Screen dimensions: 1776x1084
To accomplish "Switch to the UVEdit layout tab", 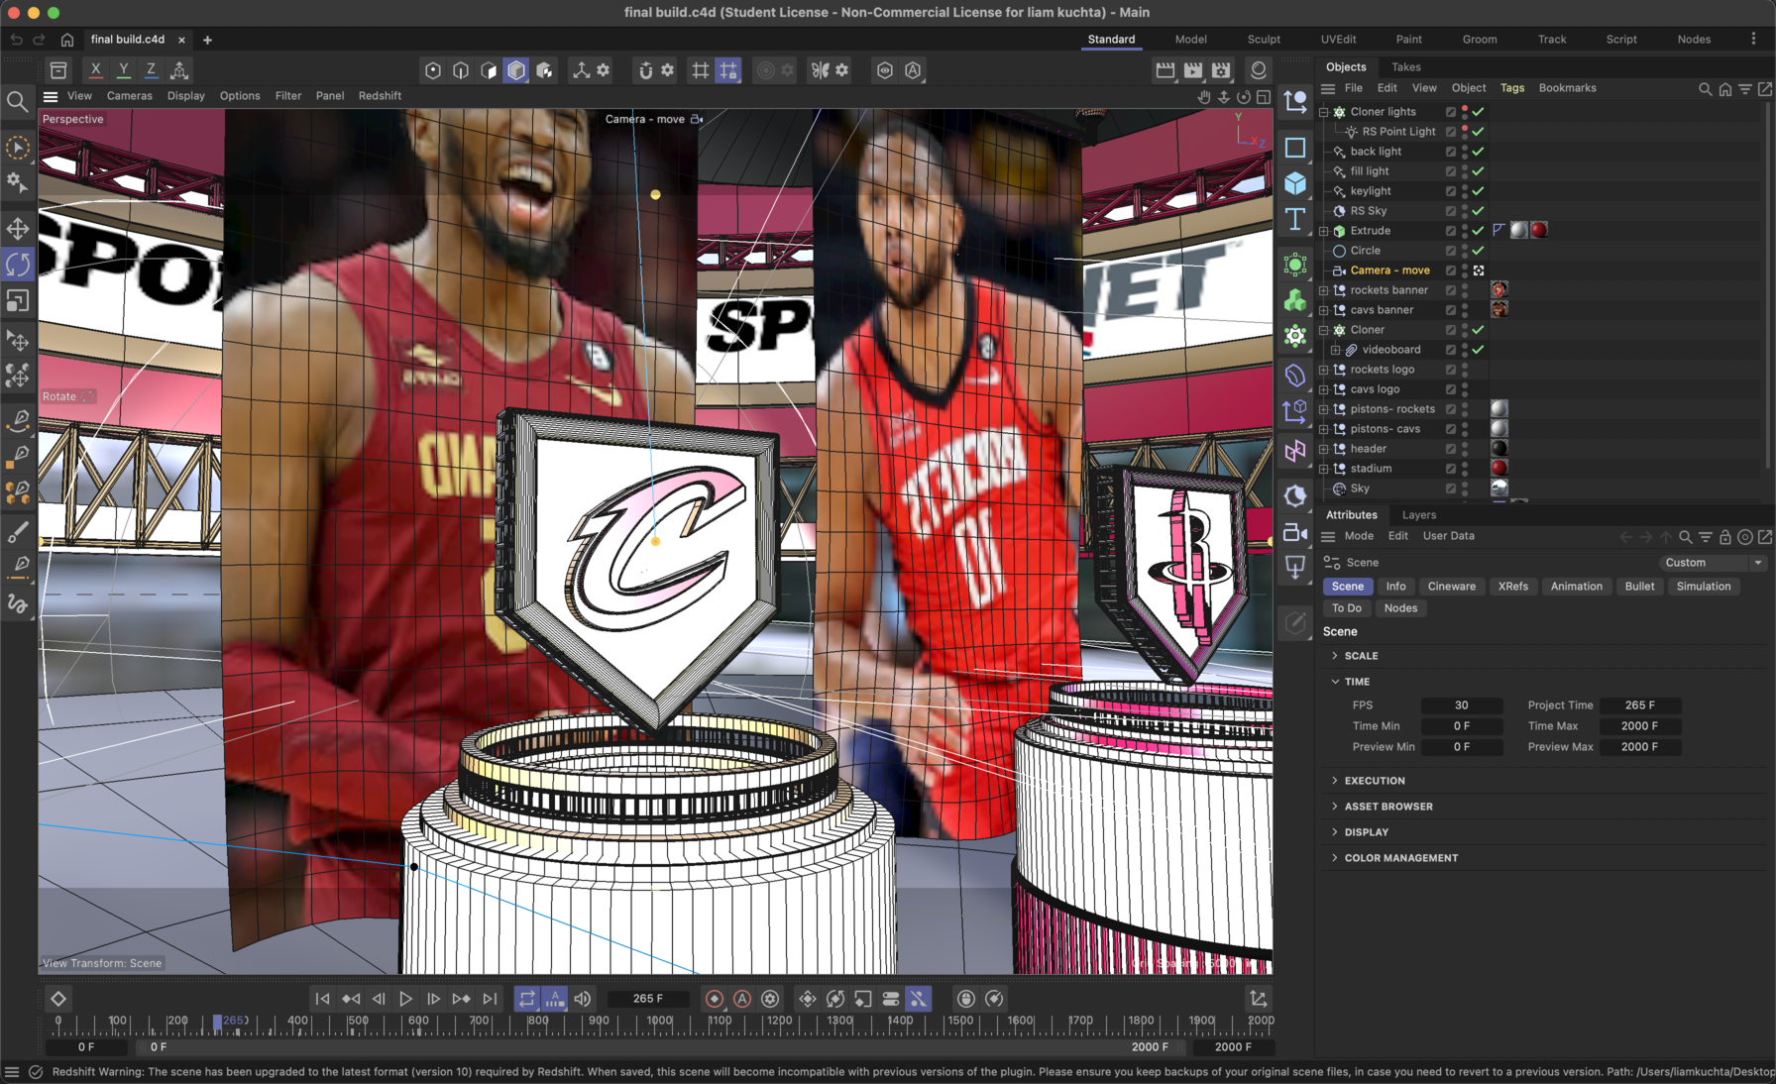I will (x=1338, y=40).
